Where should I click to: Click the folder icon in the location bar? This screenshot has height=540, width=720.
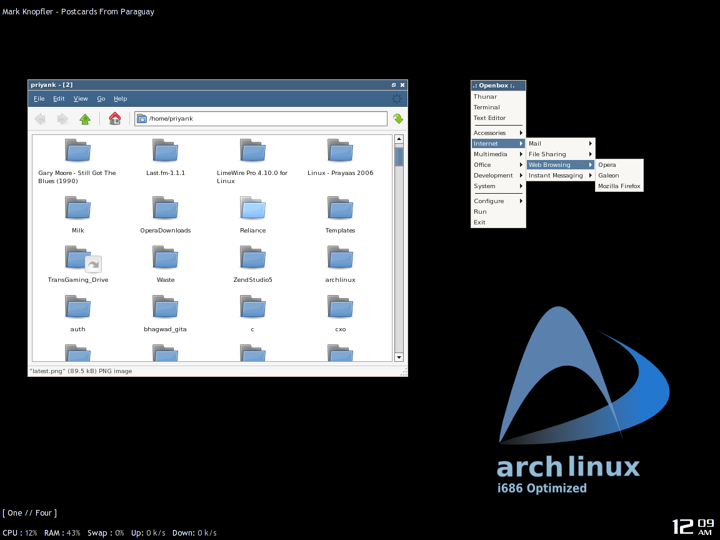click(142, 119)
